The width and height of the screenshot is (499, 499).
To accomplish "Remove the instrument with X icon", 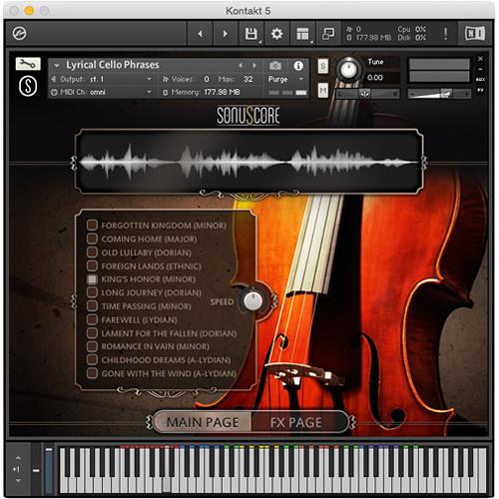I will point(480,59).
